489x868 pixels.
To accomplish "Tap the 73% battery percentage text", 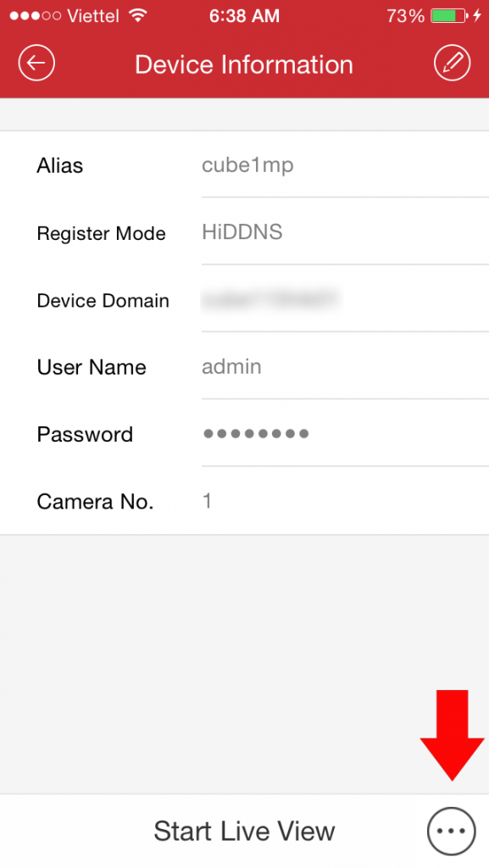I will [x=405, y=15].
